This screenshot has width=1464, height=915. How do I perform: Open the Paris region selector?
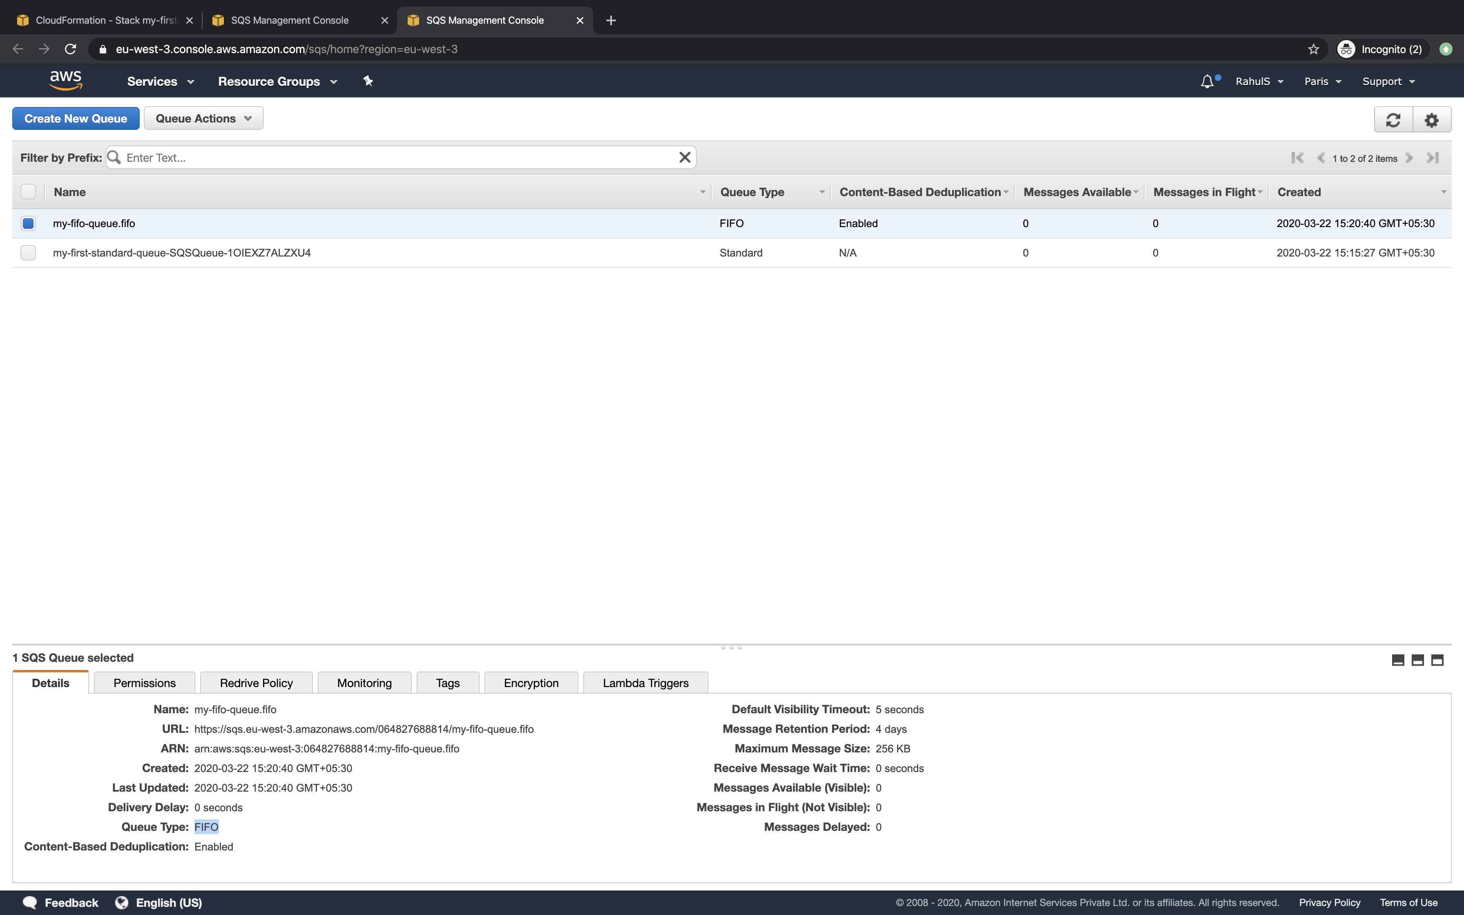[x=1322, y=82]
